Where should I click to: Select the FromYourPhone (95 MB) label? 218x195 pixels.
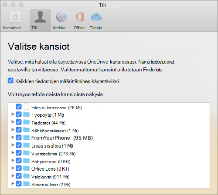62,138
